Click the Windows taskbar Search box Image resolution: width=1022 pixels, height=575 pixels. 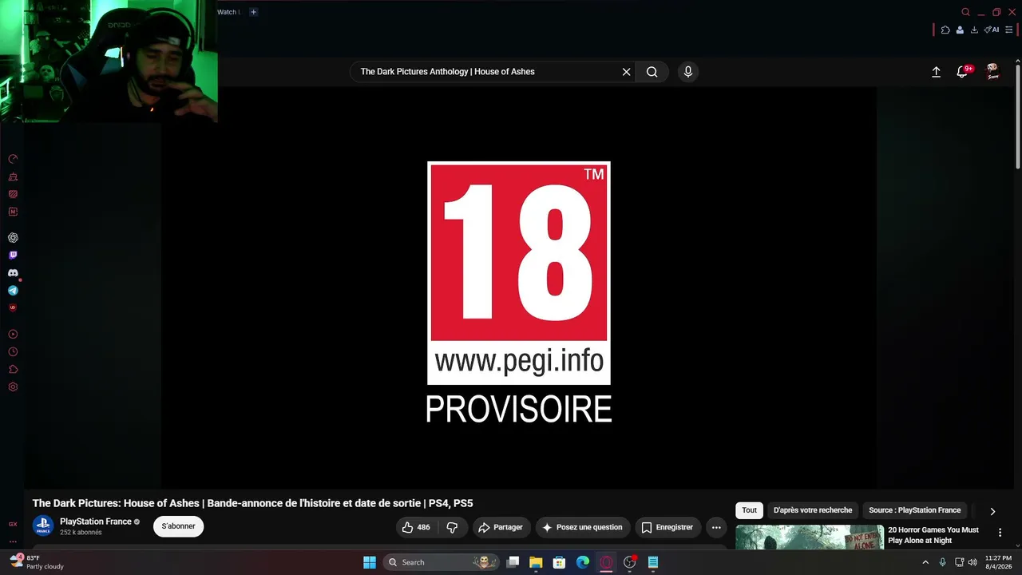(442, 562)
